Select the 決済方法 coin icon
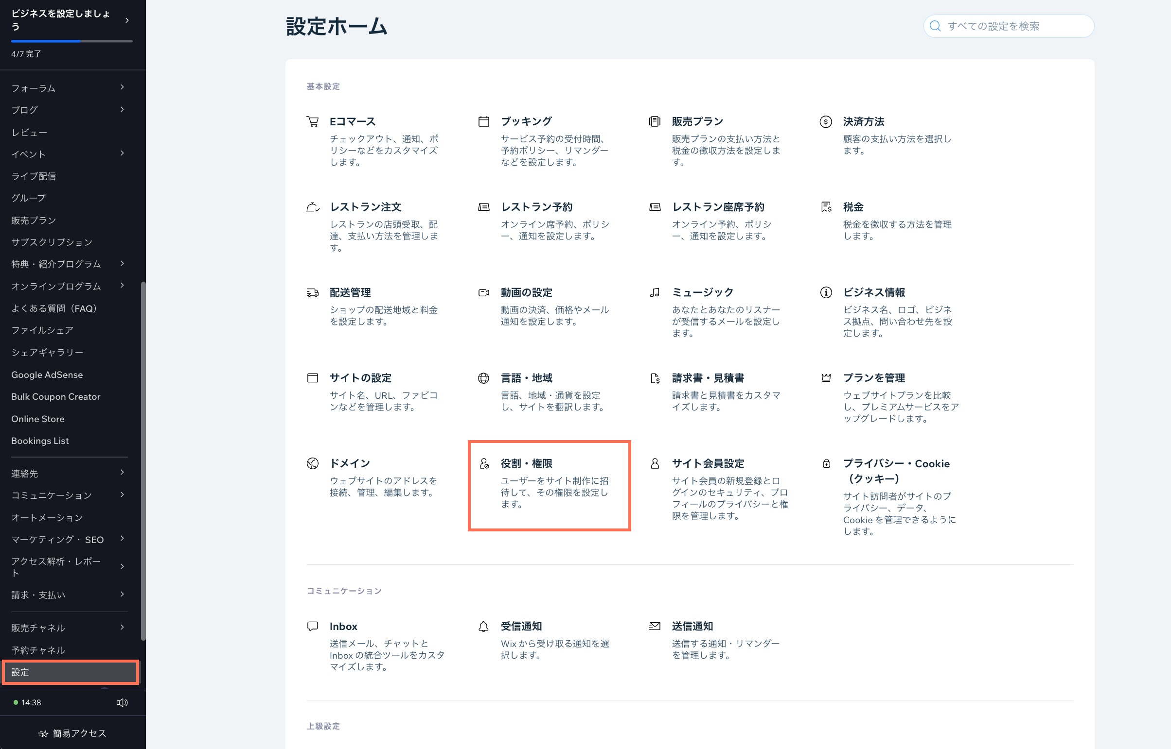This screenshot has height=749, width=1171. [x=825, y=122]
